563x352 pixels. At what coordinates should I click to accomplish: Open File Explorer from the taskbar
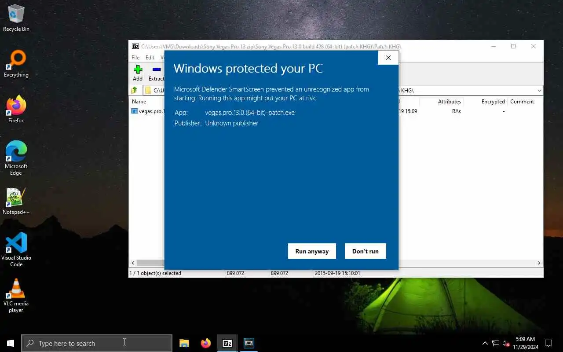point(184,343)
